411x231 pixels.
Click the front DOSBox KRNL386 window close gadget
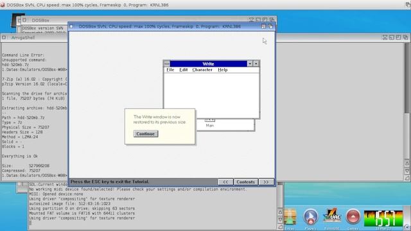pyautogui.click(x=71, y=26)
